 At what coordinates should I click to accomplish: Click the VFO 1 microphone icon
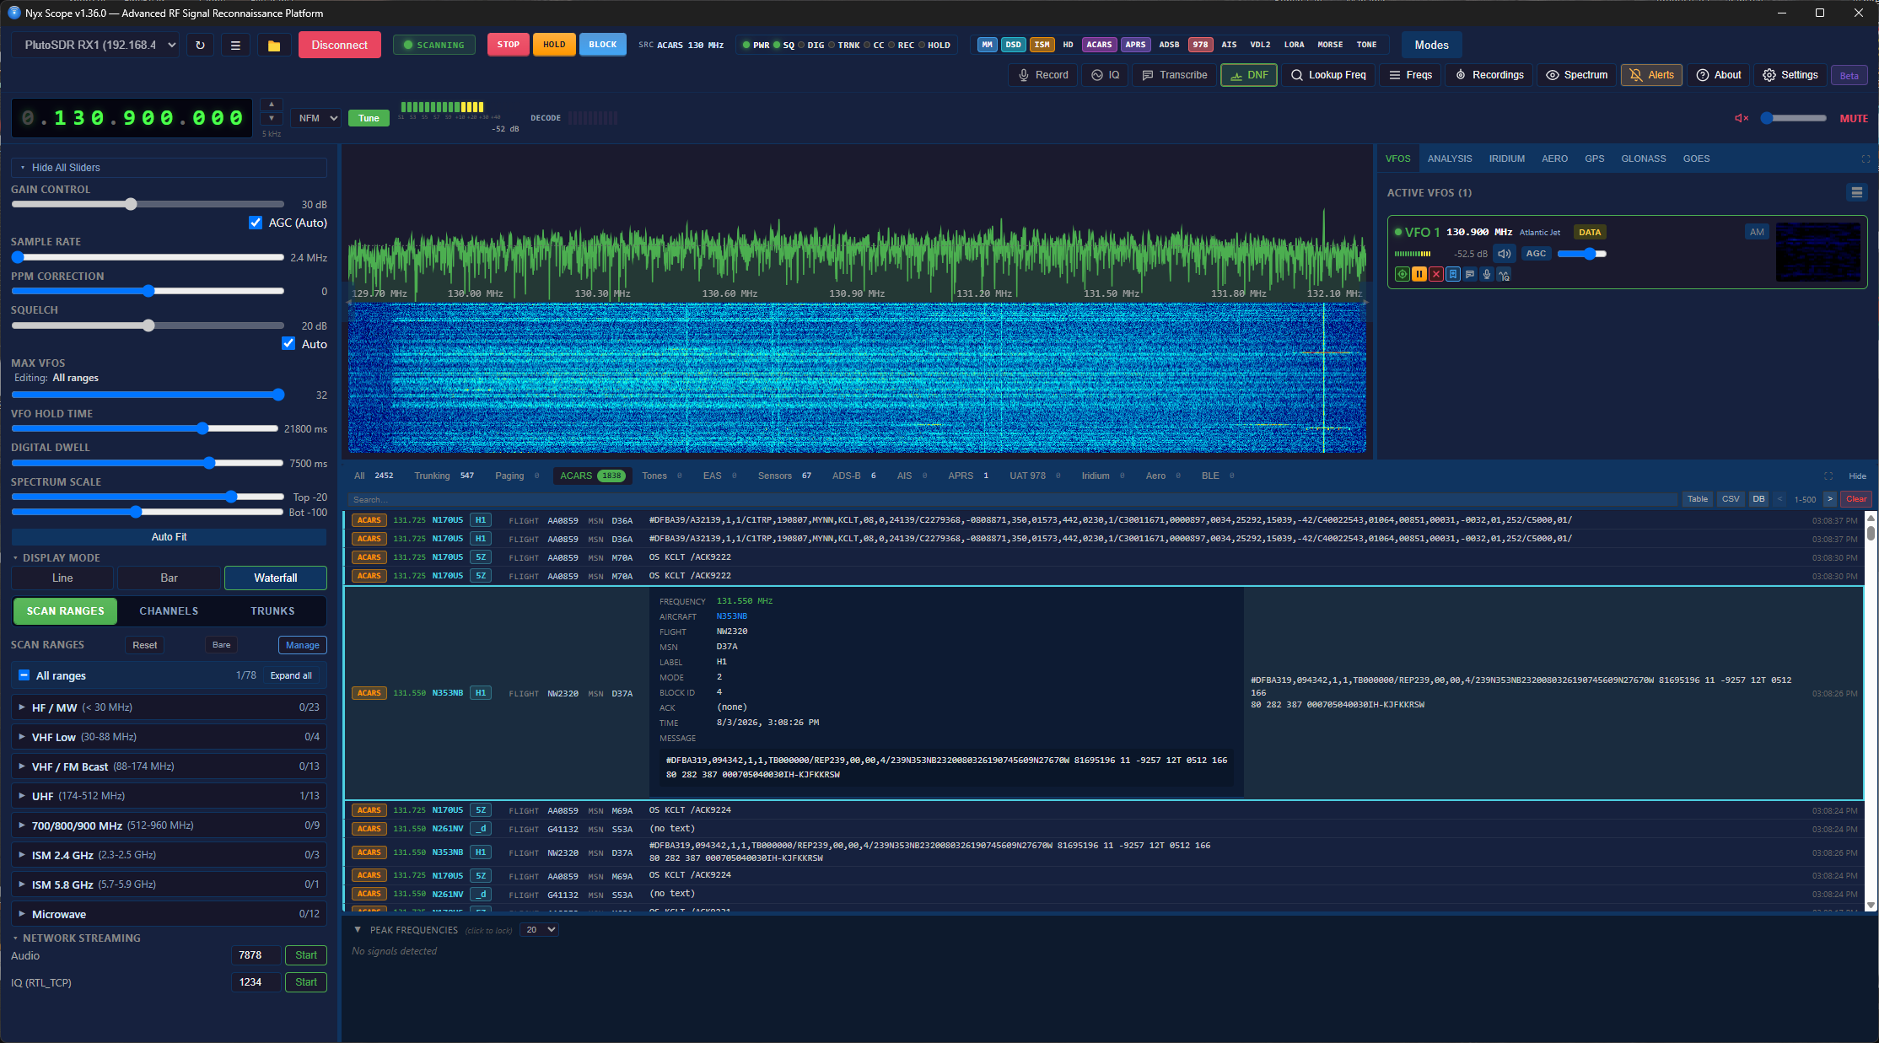(x=1487, y=274)
